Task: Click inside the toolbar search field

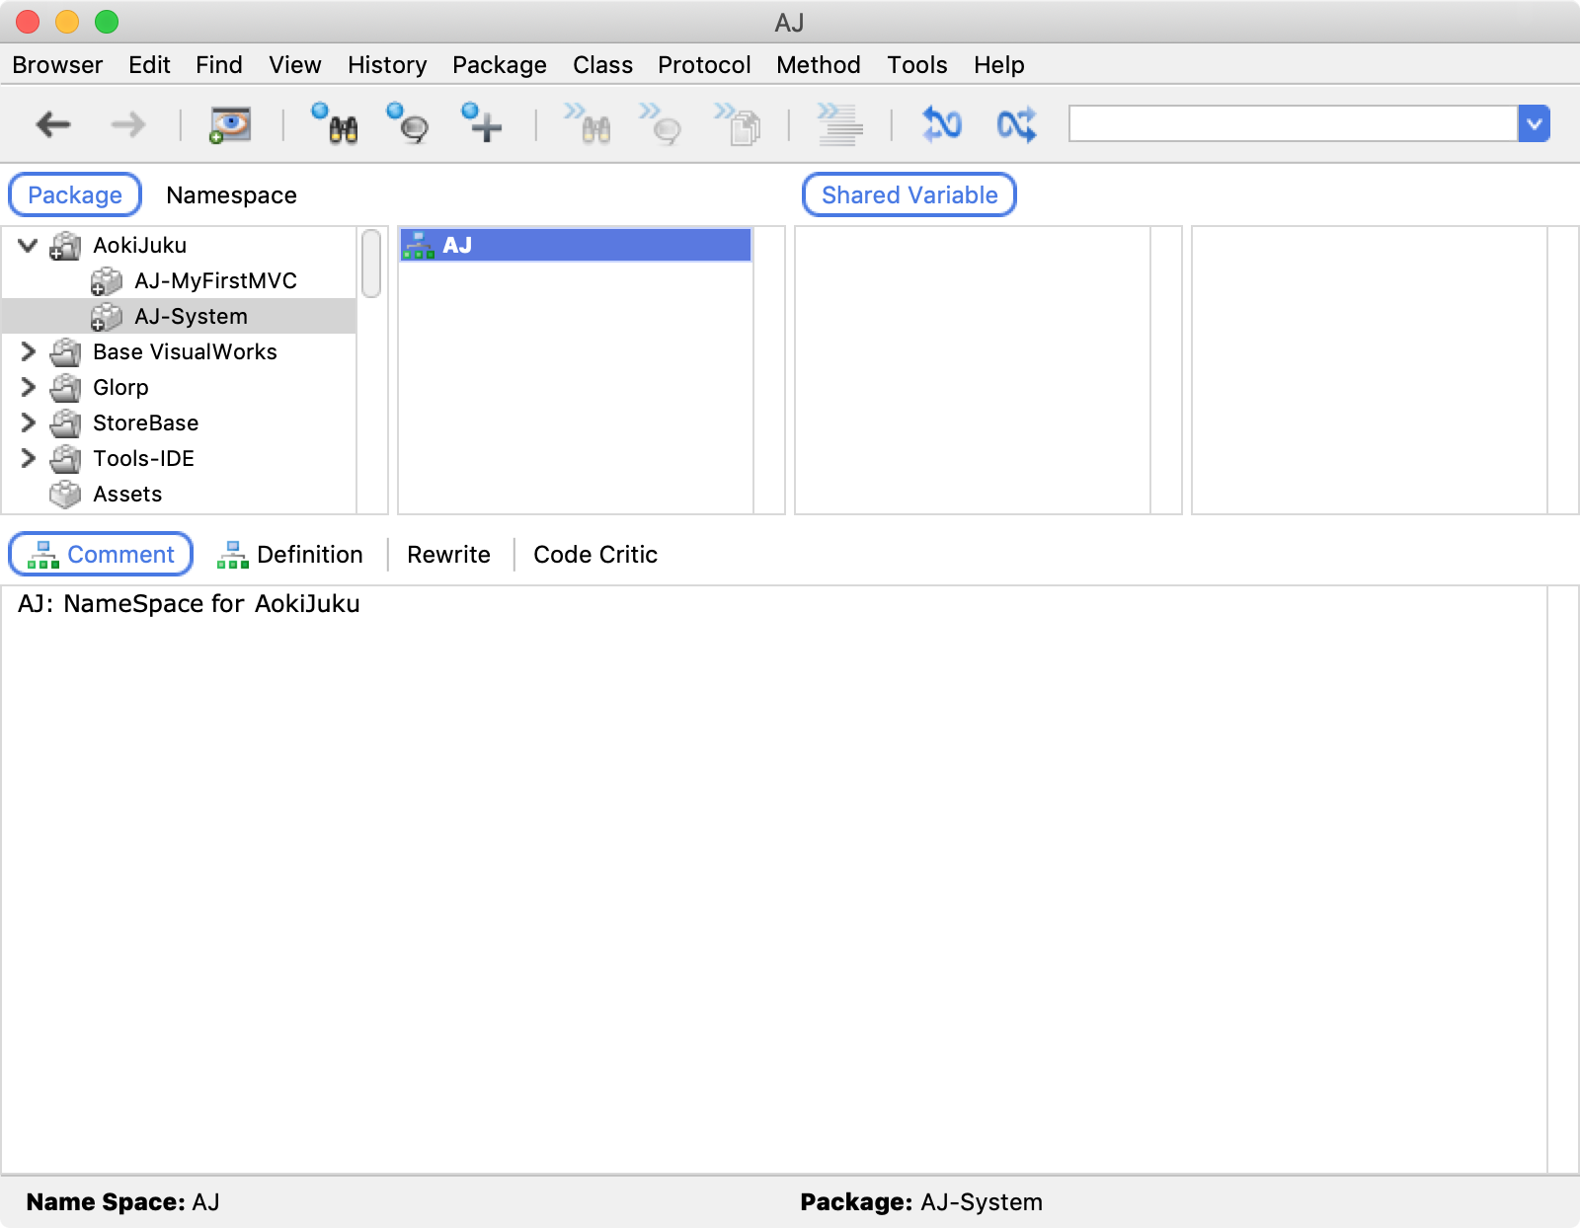Action: (x=1292, y=124)
